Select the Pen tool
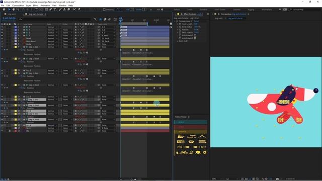Screen dimensions: 322x181 (50, 10)
